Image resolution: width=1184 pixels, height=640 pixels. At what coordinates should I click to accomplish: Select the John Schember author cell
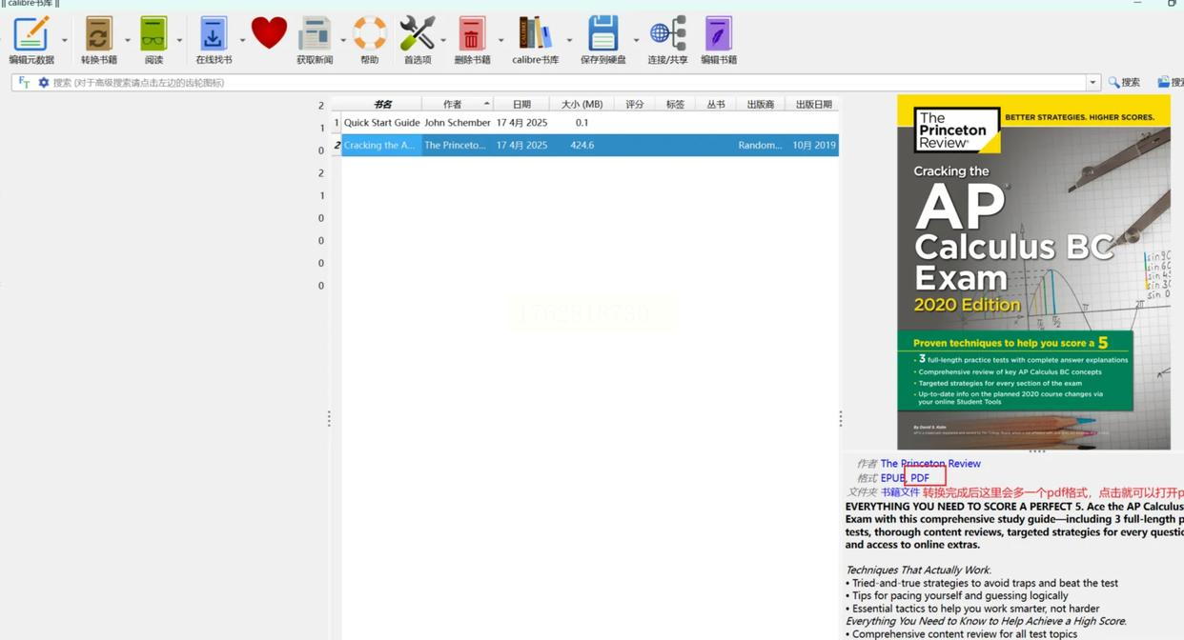(x=458, y=123)
